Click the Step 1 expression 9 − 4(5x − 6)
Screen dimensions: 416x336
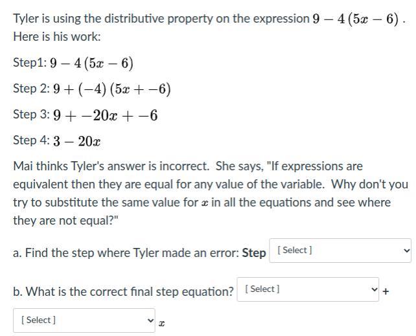(x=91, y=63)
